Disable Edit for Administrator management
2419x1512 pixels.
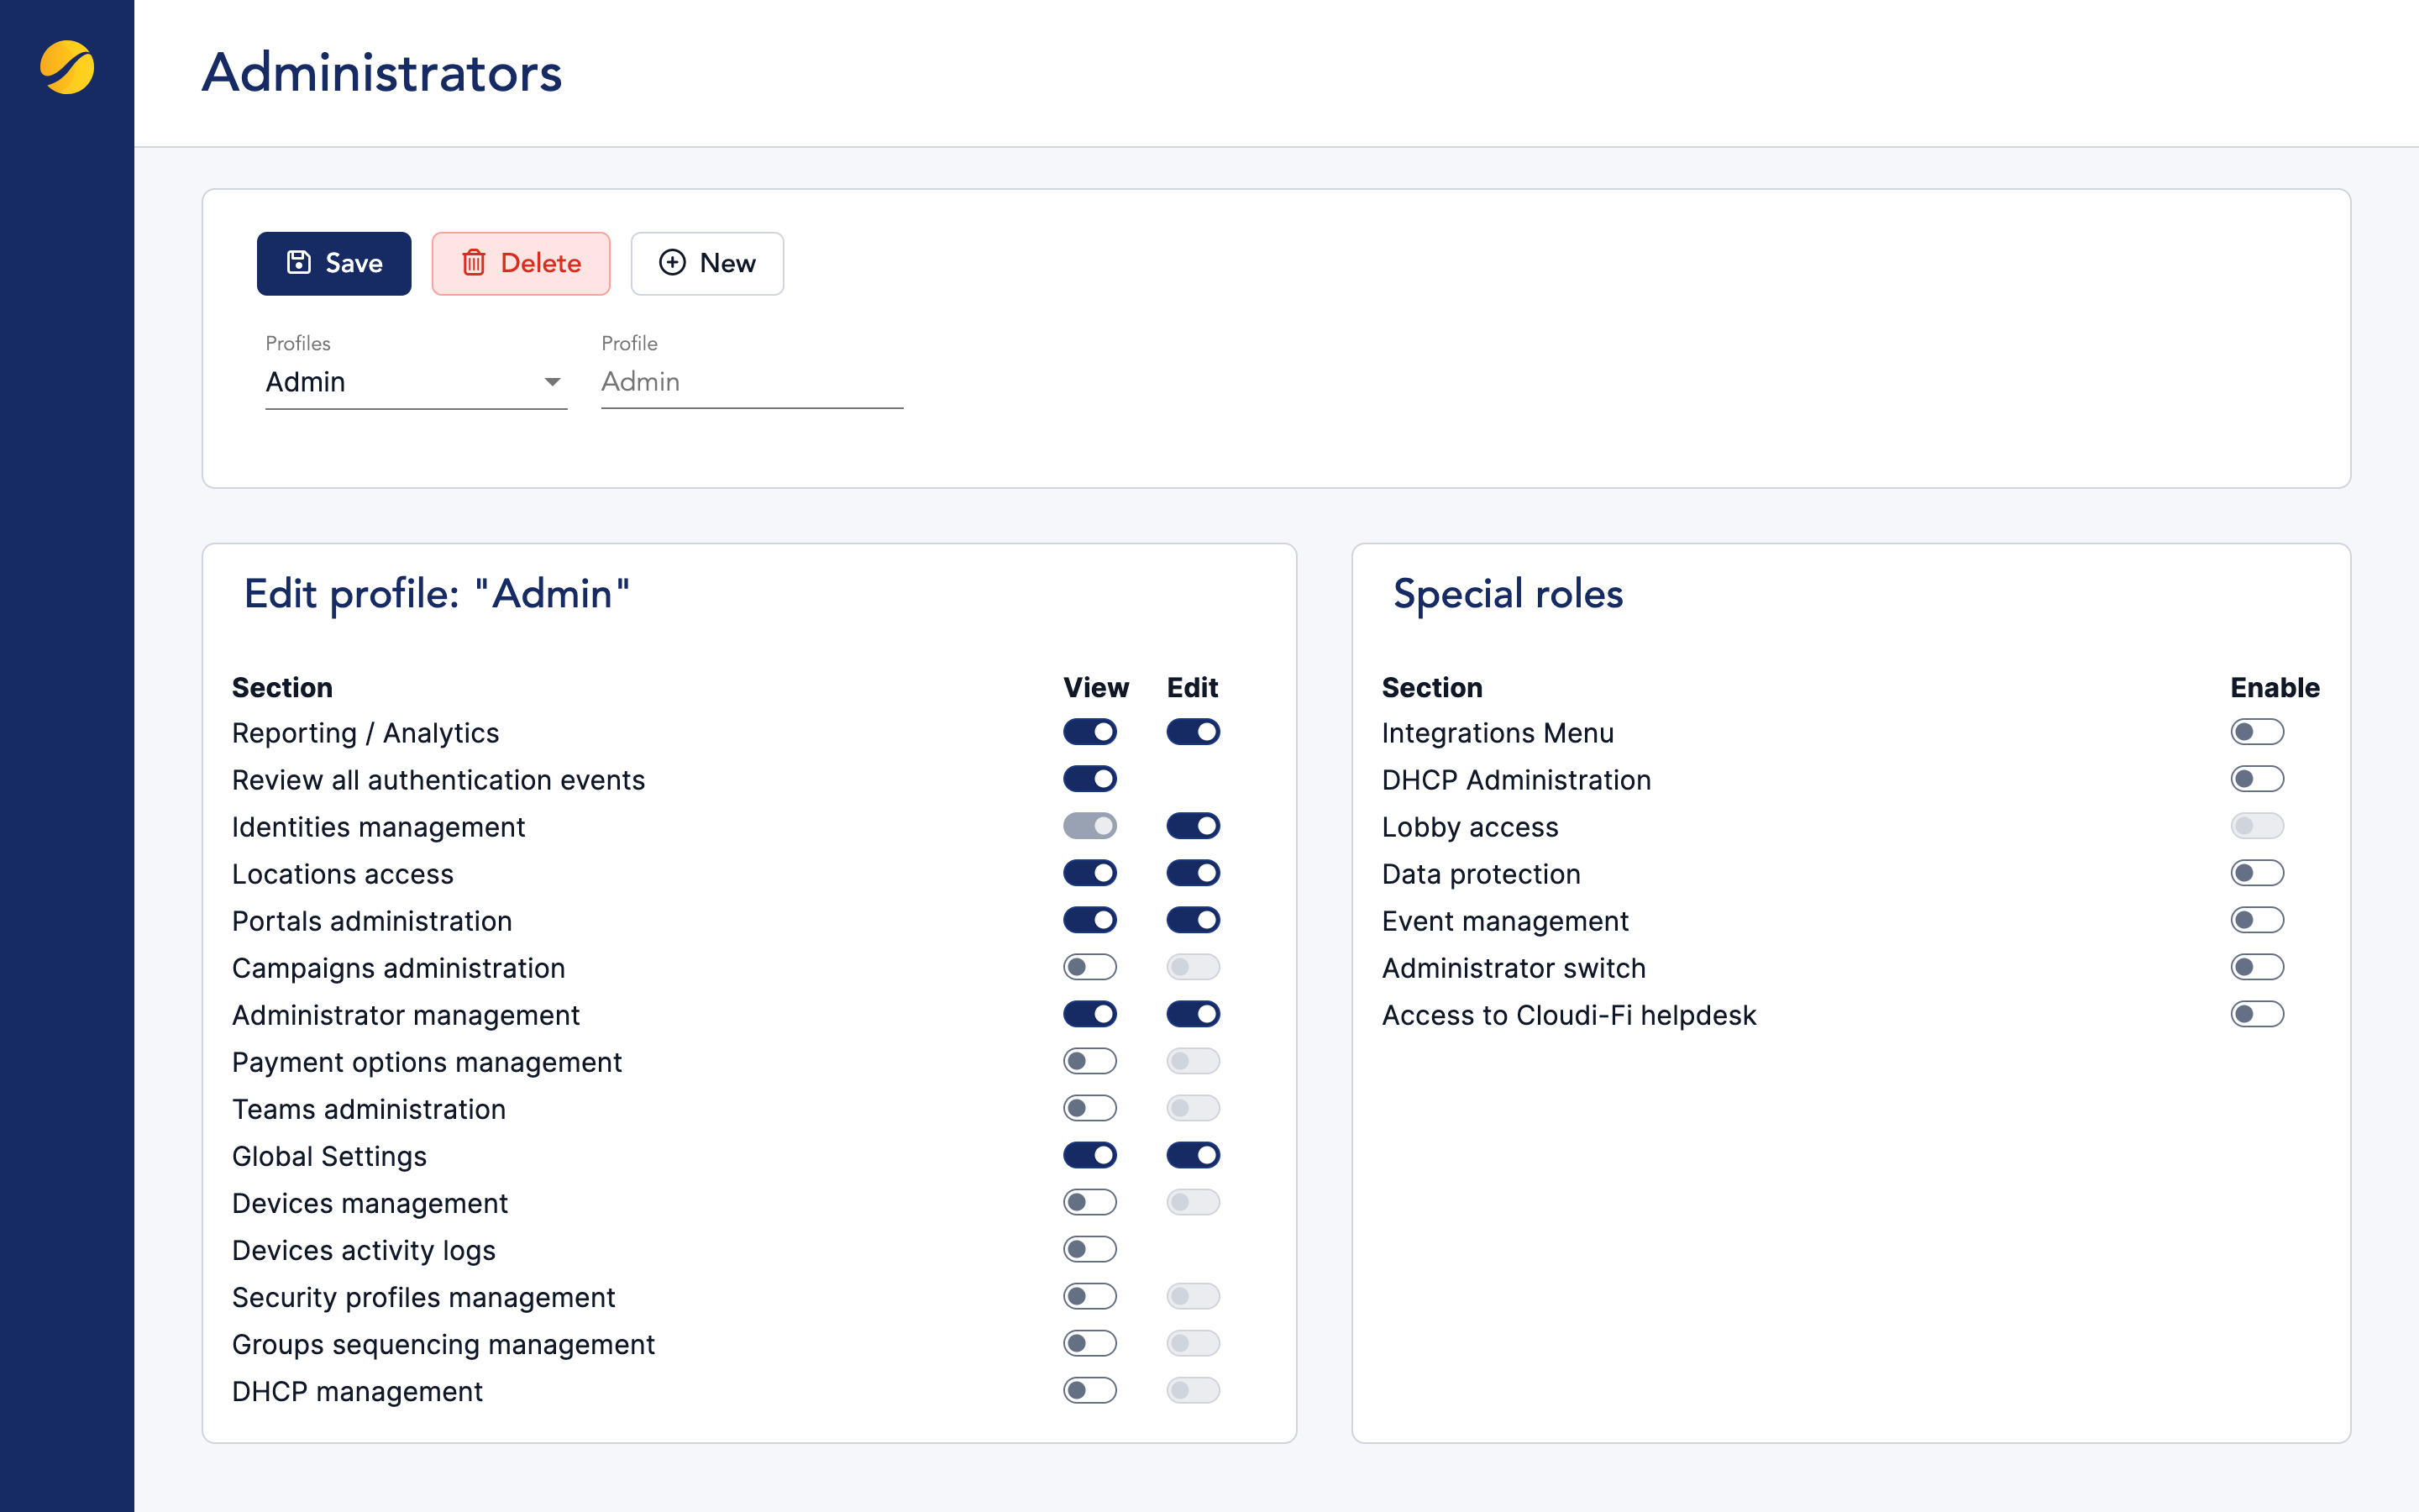pos(1194,1013)
